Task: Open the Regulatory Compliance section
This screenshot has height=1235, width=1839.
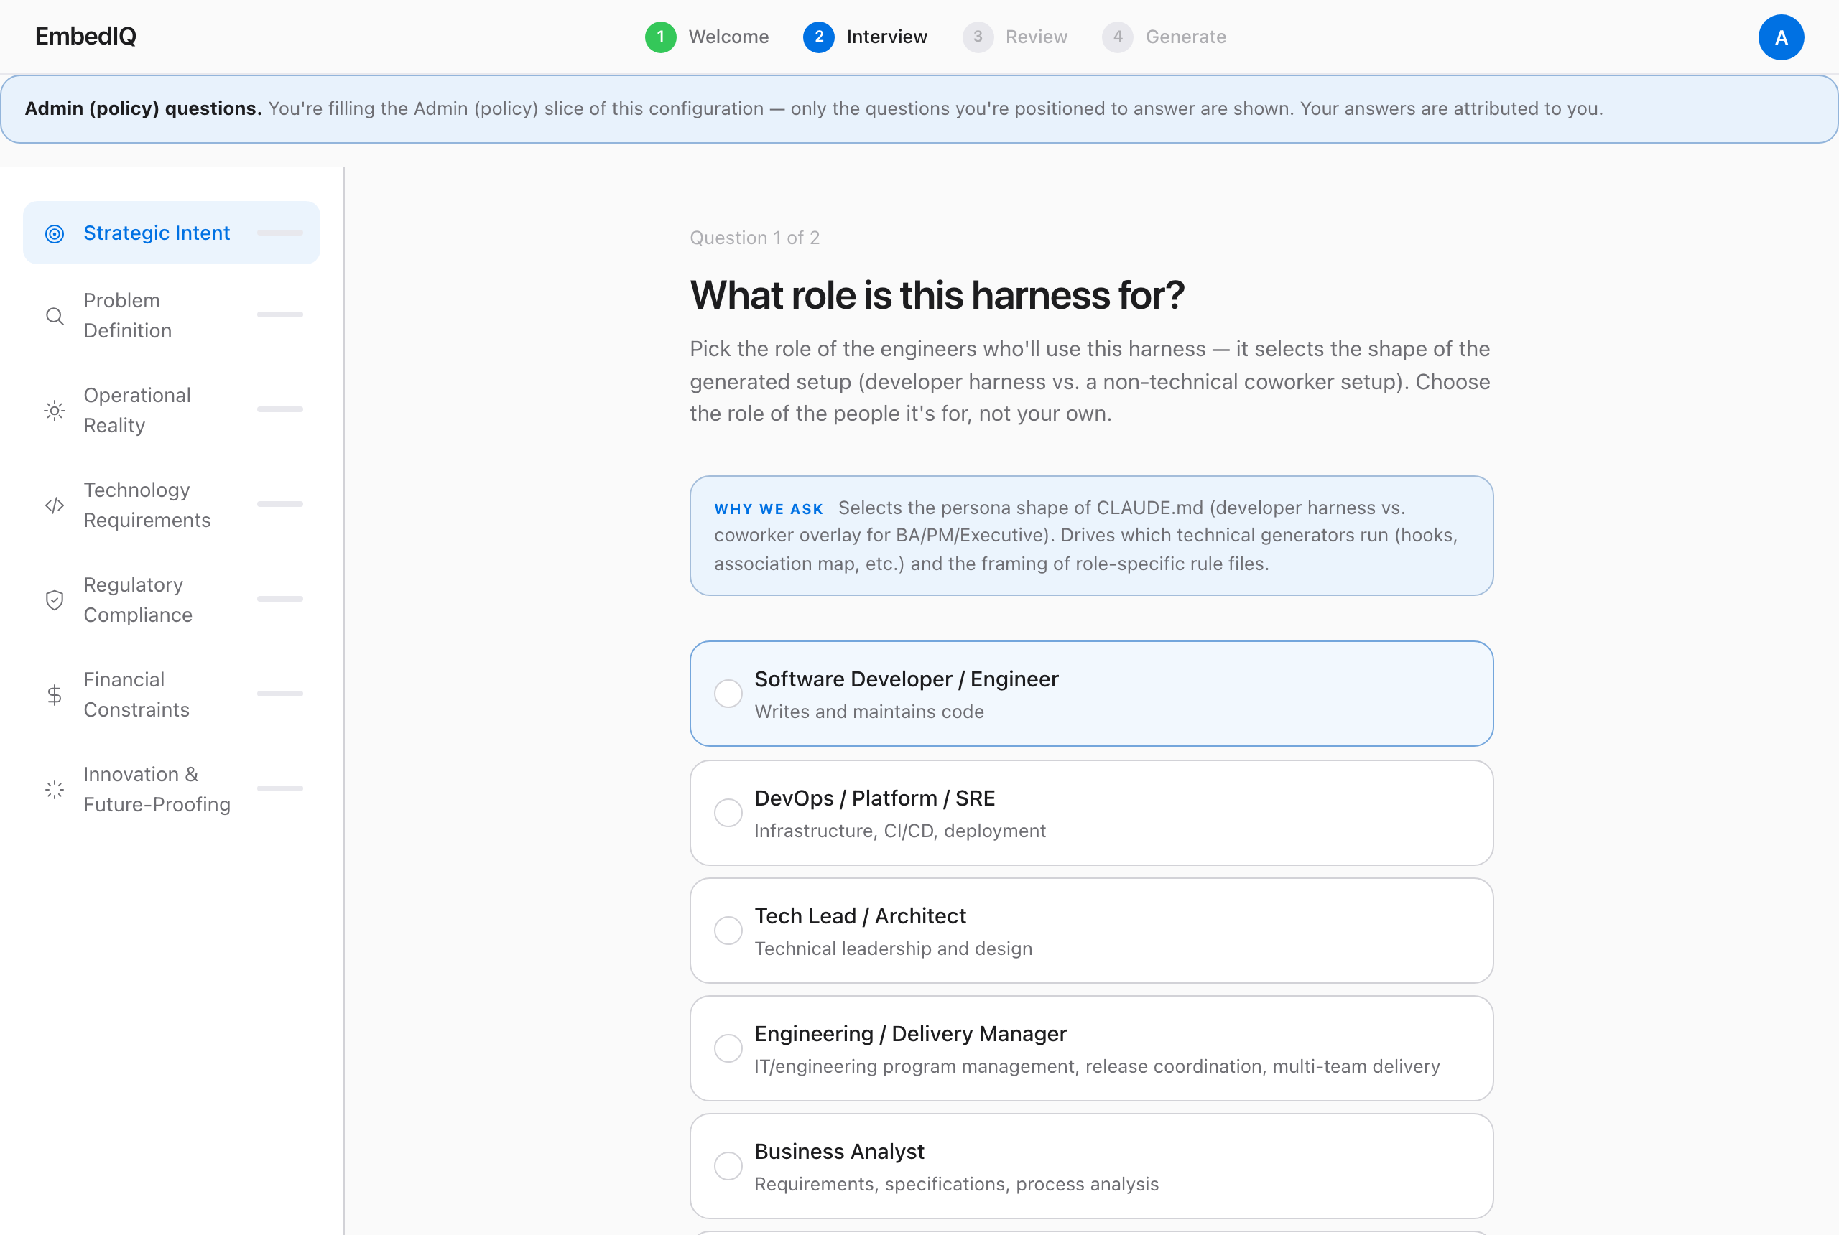Action: pos(172,600)
